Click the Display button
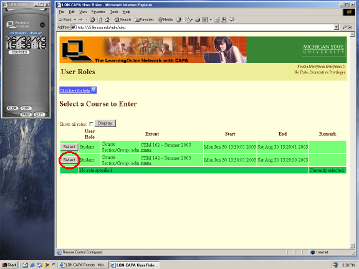 (105, 123)
